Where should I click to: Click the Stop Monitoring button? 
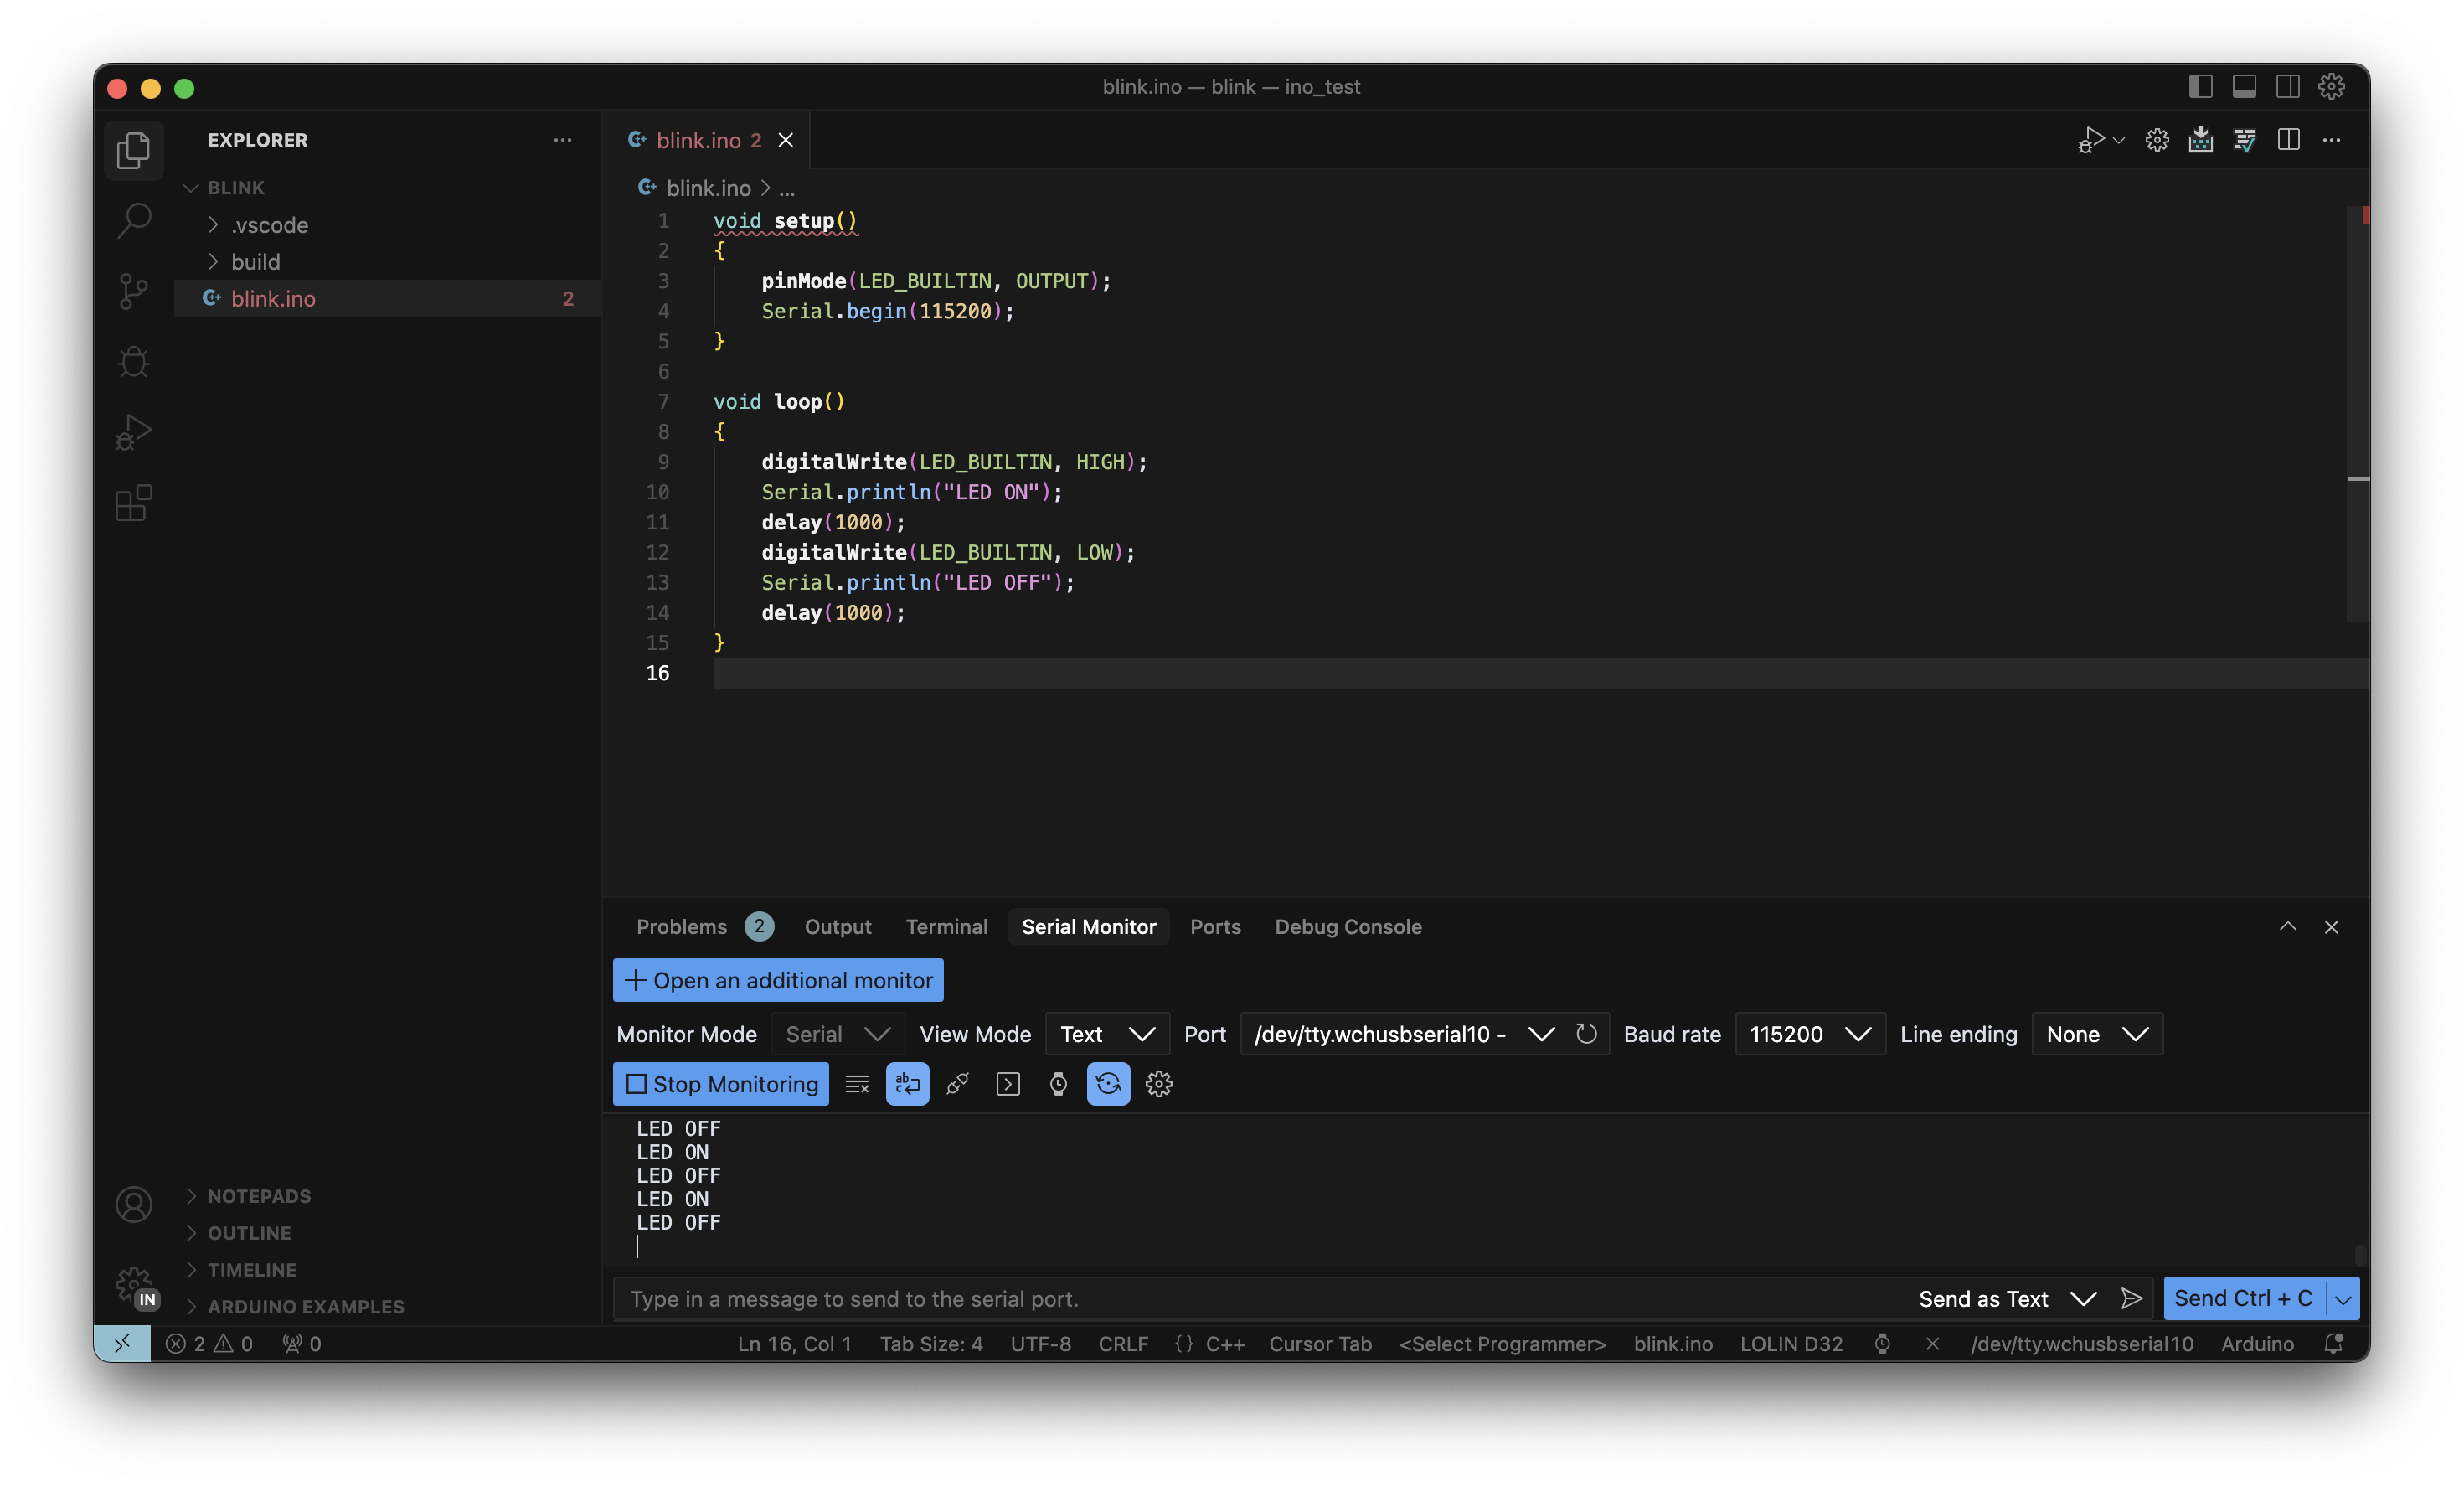721,1084
